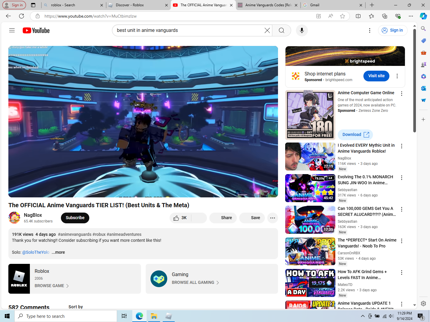Open Windows Start menu

(7, 316)
